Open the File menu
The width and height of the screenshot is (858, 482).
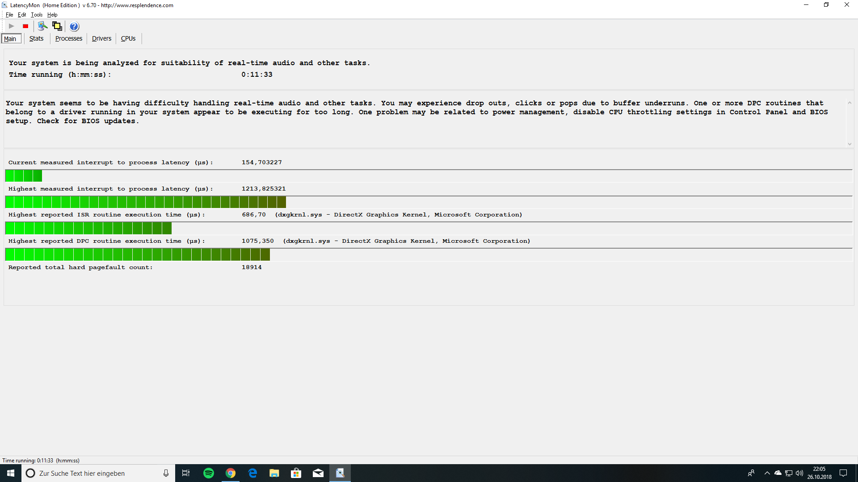coord(9,15)
